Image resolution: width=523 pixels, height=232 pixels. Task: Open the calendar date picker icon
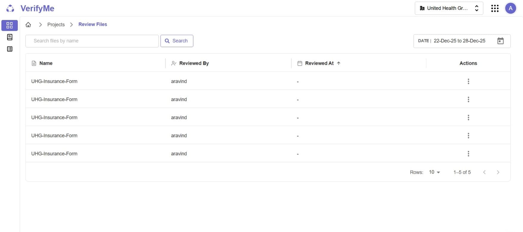(x=500, y=41)
